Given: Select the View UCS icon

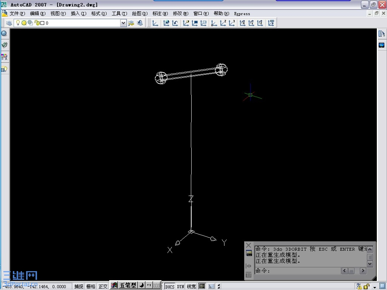Looking at the screenshot, I should [x=203, y=23].
